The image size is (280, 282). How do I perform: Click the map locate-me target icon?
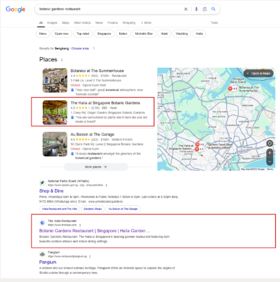point(269,144)
